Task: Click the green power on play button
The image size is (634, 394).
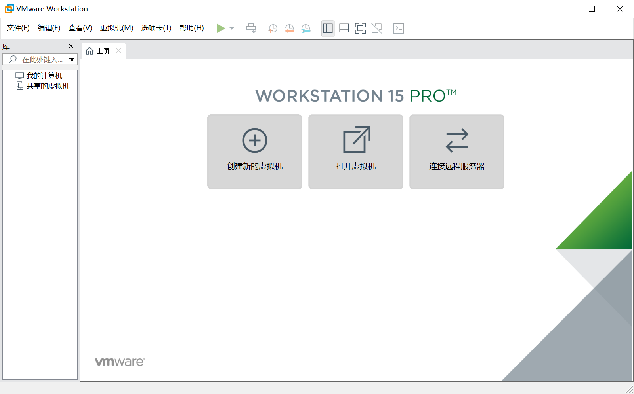Action: click(x=221, y=28)
